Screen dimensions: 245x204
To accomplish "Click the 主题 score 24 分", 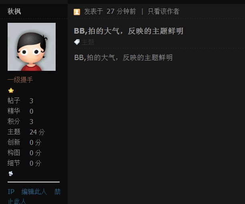I will pyautogui.click(x=37, y=132).
